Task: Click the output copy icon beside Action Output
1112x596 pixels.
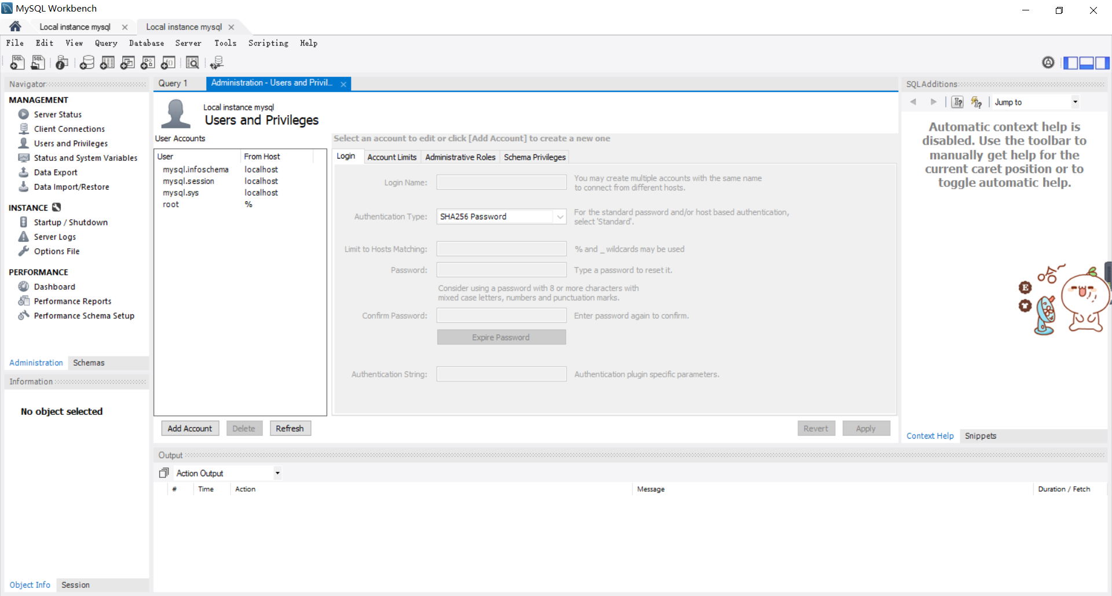Action: [164, 473]
